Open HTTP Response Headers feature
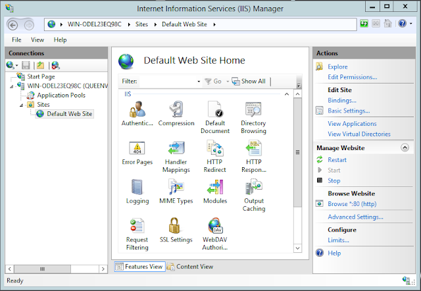Image resolution: width=421 pixels, height=291 pixels. coord(254,157)
